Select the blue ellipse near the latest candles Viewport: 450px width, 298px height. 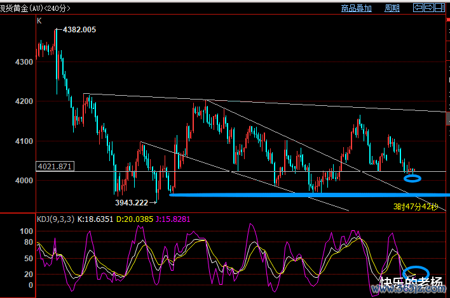412,179
